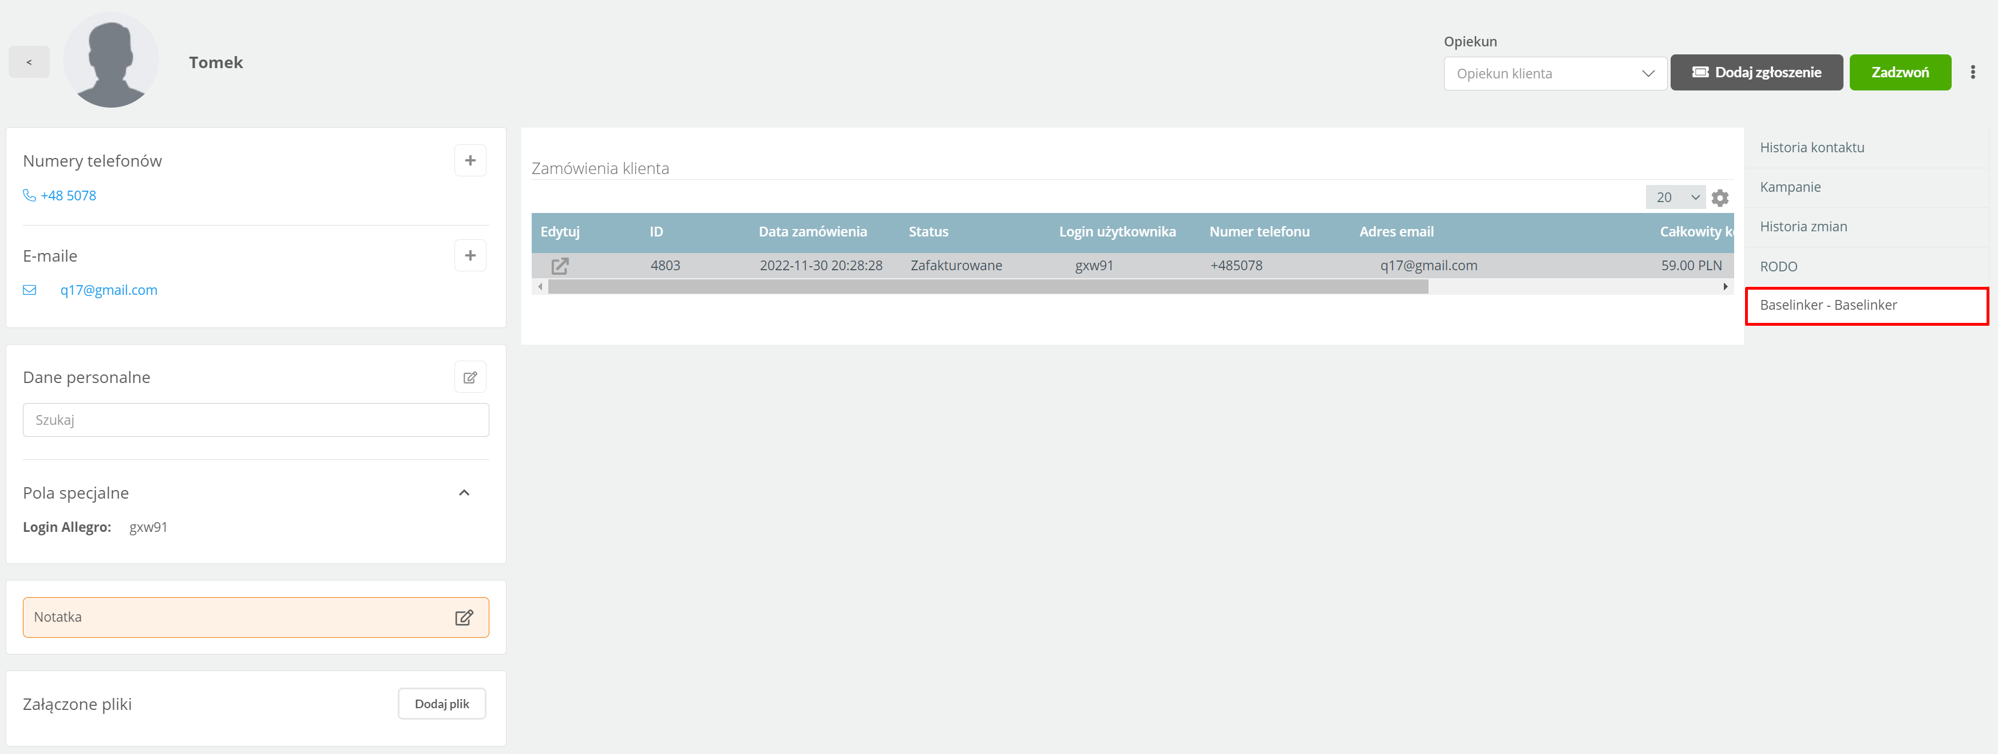Click Edytuj column header
This screenshot has height=754, width=1998.
pyautogui.click(x=560, y=232)
